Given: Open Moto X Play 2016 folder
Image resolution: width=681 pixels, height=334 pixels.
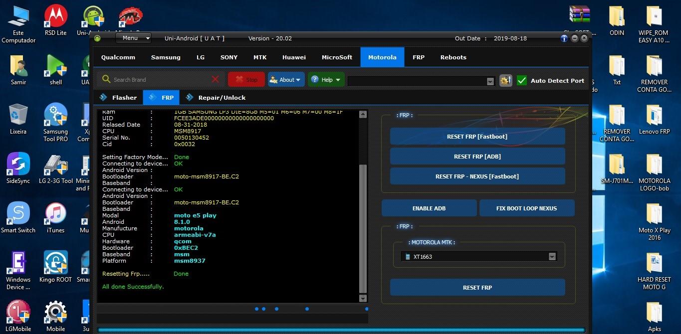Looking at the screenshot, I should pos(654,221).
